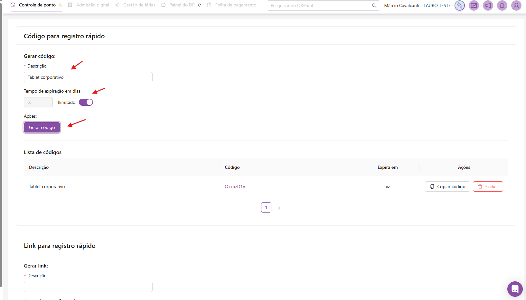Viewport: 526px width, 300px height.
Task: Select page 1 in pagination
Action: [x=266, y=207]
